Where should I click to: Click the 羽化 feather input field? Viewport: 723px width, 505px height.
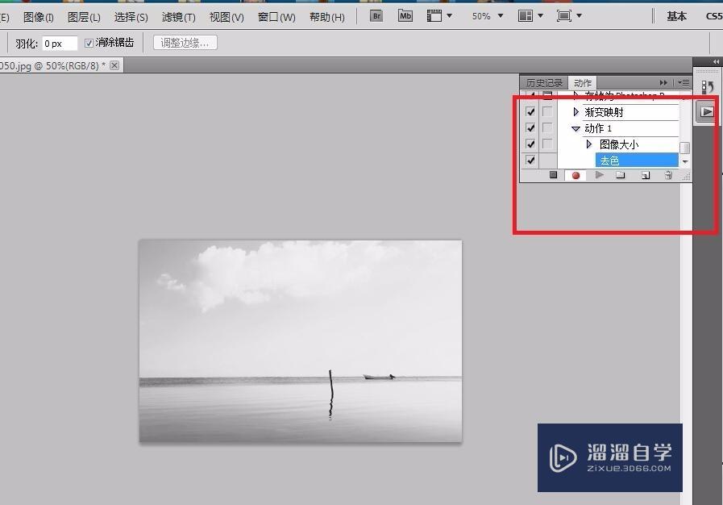click(60, 44)
